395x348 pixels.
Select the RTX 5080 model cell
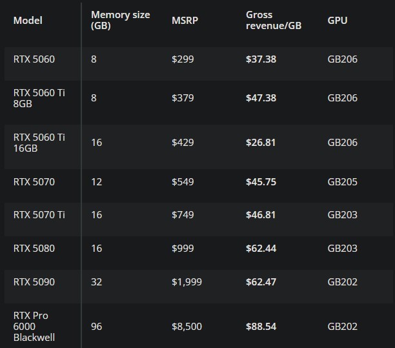(34, 248)
